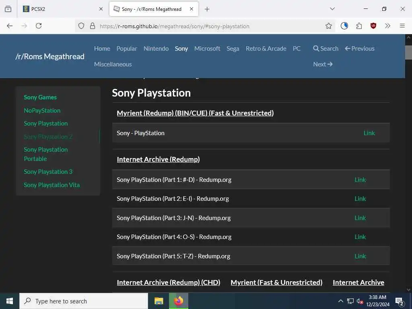
Task: Open Link for Part 3: J-N
Action: [360, 218]
